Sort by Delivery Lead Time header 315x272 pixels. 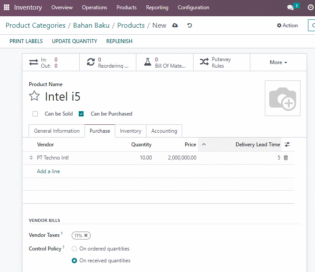(x=258, y=145)
